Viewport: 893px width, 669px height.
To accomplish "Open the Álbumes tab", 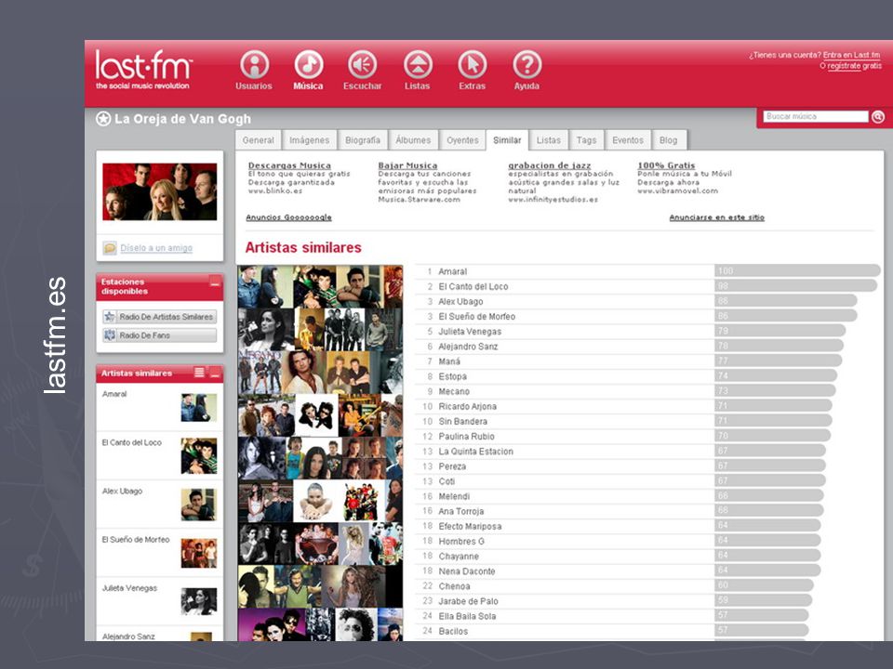I will (x=413, y=140).
